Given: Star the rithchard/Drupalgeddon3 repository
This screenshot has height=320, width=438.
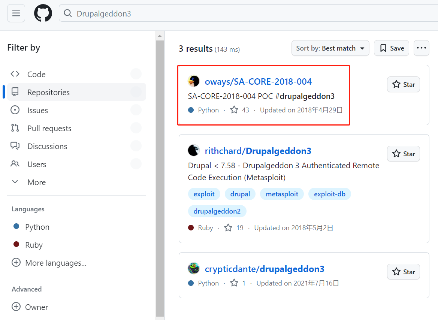Looking at the screenshot, I should coord(403,154).
